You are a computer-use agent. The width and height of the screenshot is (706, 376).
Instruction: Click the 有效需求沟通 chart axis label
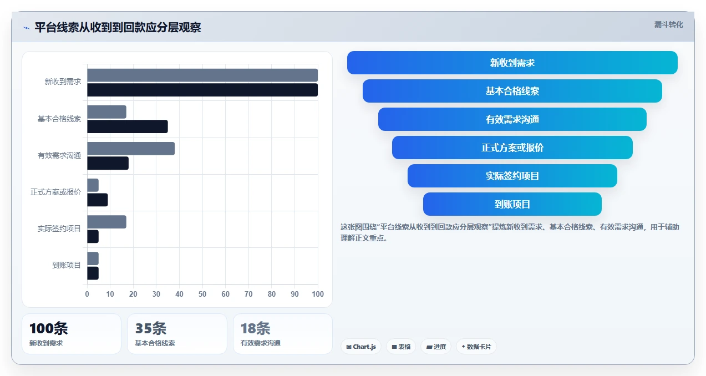(x=59, y=156)
